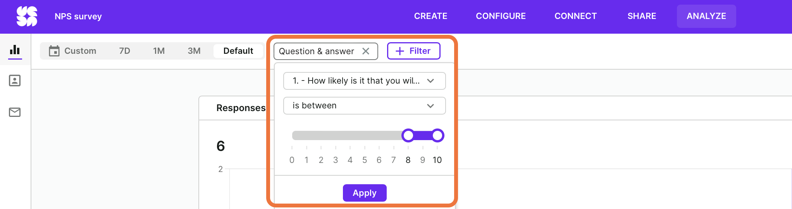Screen dimensions: 792x209
Task: Select the 3M date range
Action: (x=194, y=51)
